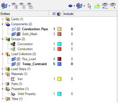This screenshot has height=103, width=118.
Task: Toggle geometry visibility of Temp_Contraint
Action: tap(14, 64)
